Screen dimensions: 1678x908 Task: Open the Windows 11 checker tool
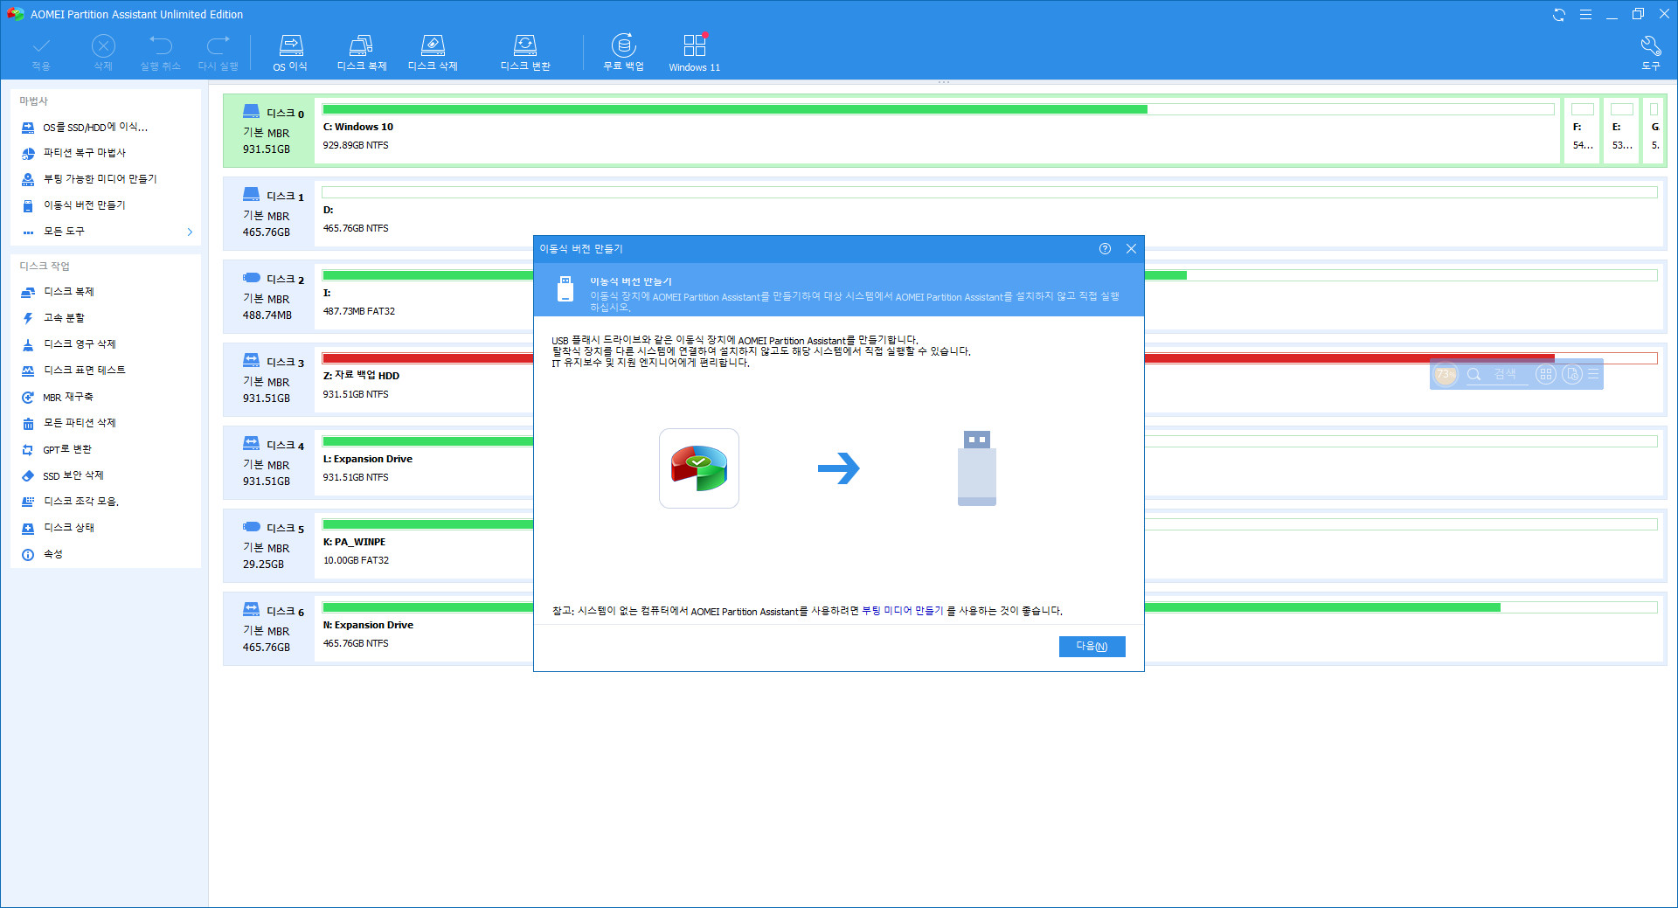tap(695, 52)
